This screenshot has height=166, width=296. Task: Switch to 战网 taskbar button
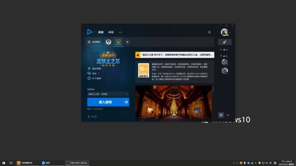click(x=52, y=163)
